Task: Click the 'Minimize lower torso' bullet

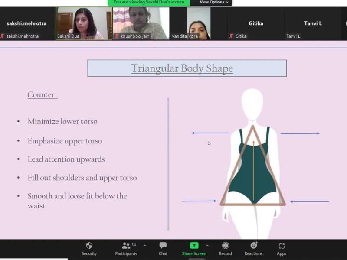Action: 62,121
